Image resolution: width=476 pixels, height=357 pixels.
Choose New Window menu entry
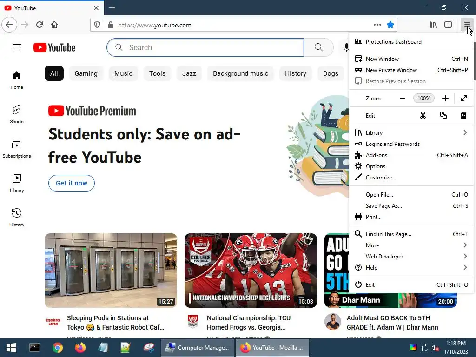point(411,59)
